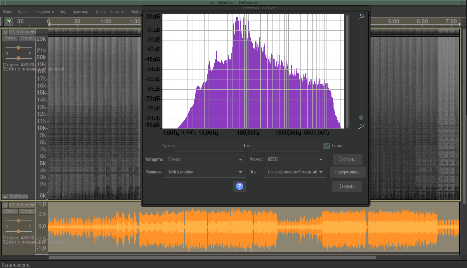The image size is (467, 268).
Task: Close the waveform track with its X
Action: (5, 205)
